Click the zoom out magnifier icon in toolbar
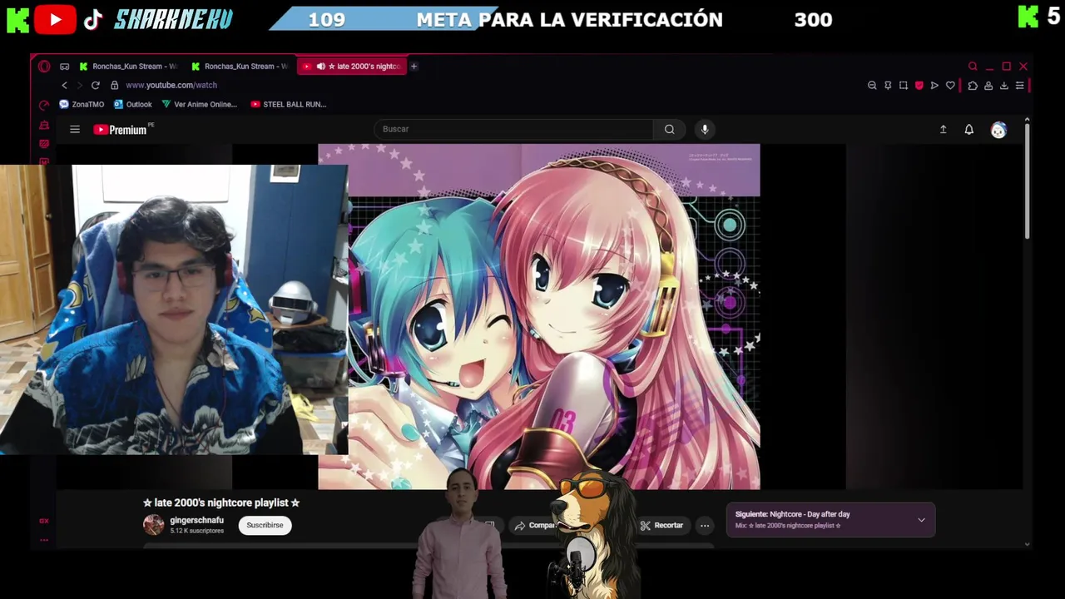This screenshot has width=1065, height=599. coord(872,85)
